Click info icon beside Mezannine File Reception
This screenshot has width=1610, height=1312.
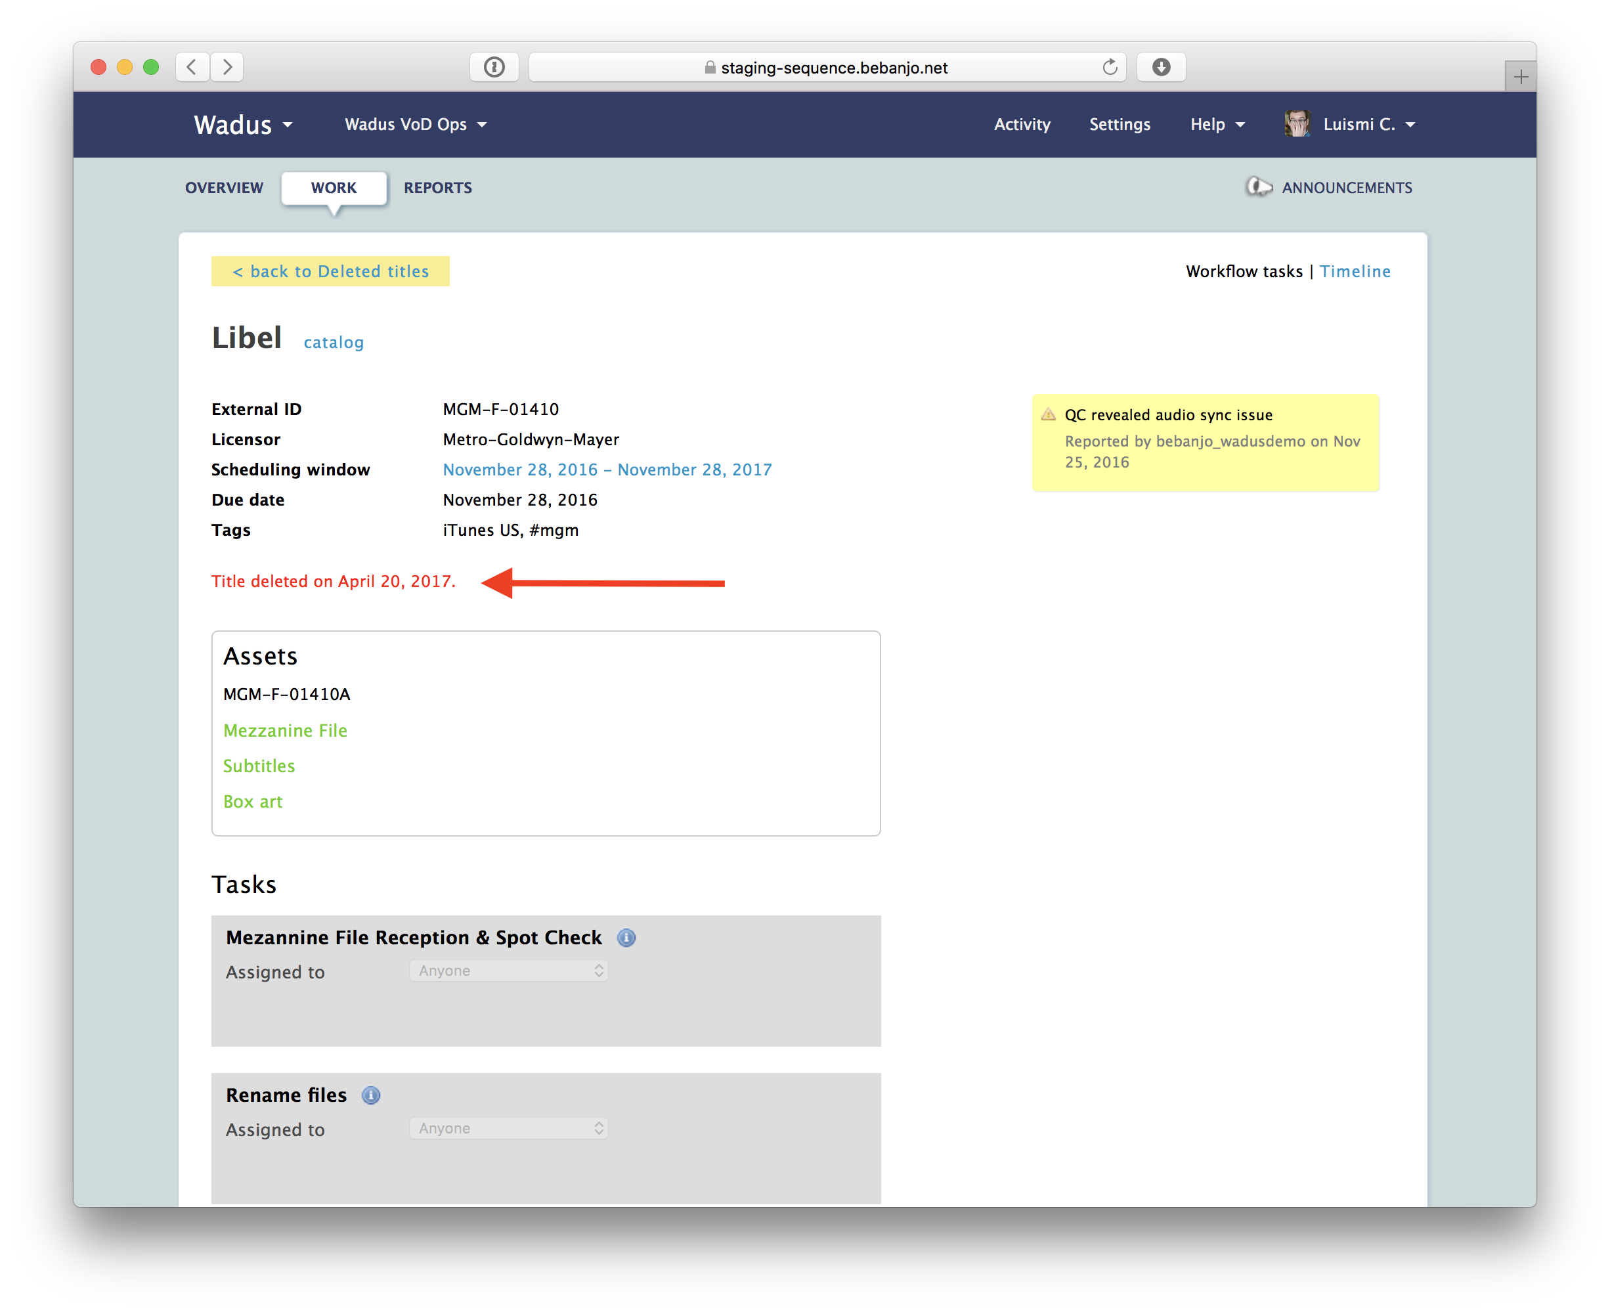pyautogui.click(x=626, y=938)
